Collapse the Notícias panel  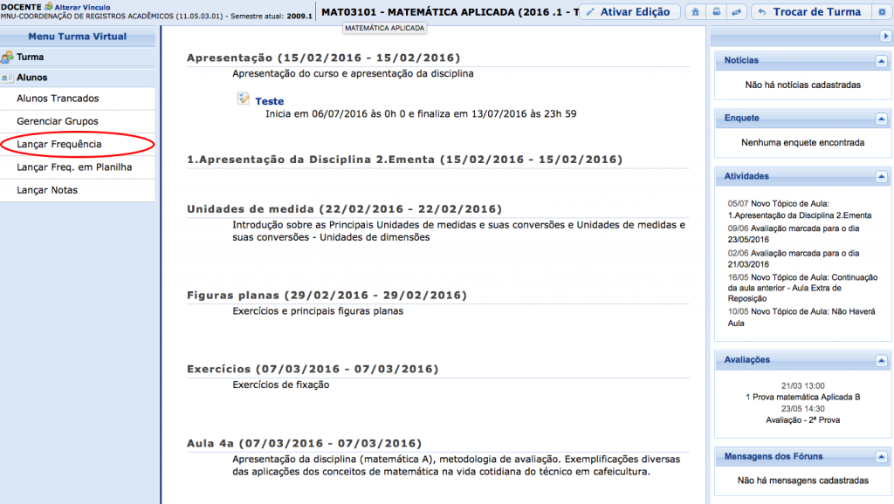[x=880, y=61]
